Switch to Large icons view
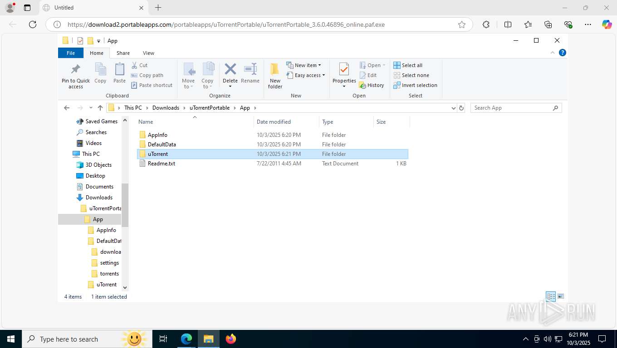This screenshot has width=617, height=348. point(561,296)
